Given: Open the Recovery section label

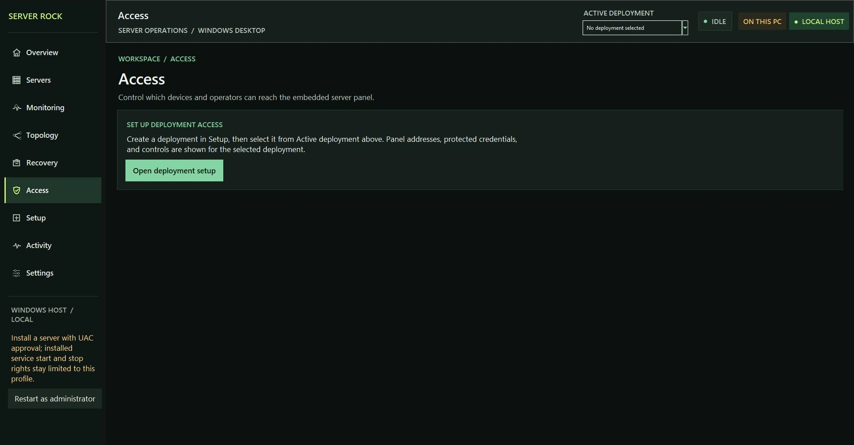Looking at the screenshot, I should [42, 163].
